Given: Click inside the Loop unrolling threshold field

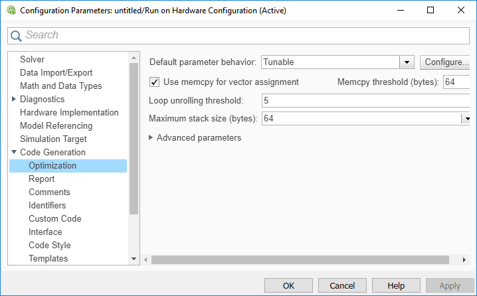Looking at the screenshot, I should click(365, 101).
